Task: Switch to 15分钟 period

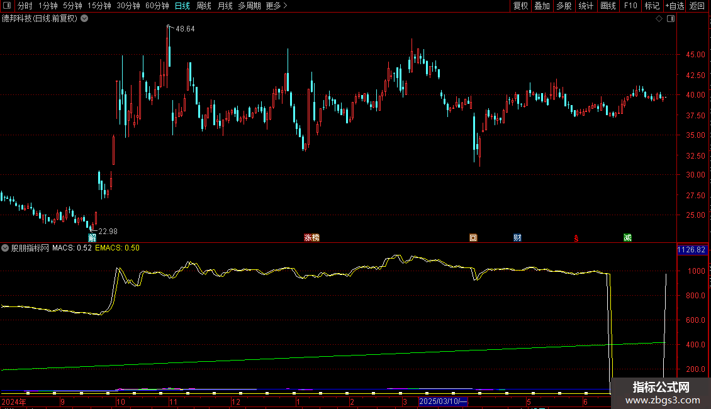Action: click(x=99, y=6)
